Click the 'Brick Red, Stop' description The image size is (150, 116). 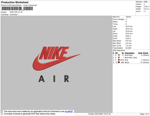131,57
